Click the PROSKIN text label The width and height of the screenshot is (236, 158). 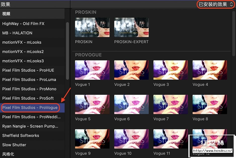tap(84, 42)
